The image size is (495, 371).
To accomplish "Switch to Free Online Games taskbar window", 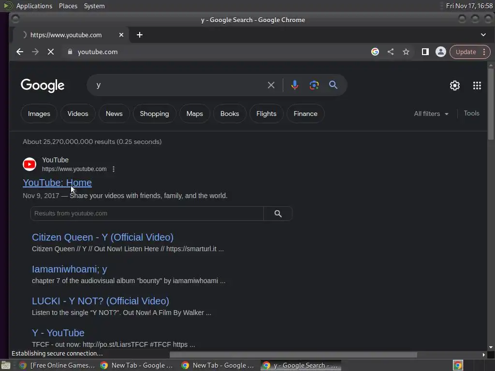I will (x=57, y=365).
